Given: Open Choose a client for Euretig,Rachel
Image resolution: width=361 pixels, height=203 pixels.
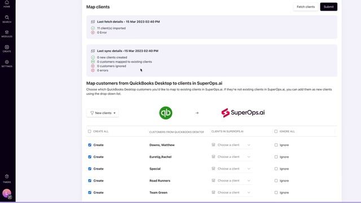Looking at the screenshot, I should click(x=231, y=157).
